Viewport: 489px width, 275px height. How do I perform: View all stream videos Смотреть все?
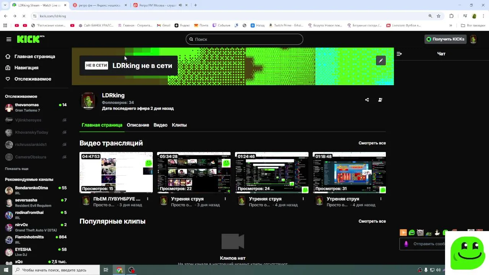point(372,143)
